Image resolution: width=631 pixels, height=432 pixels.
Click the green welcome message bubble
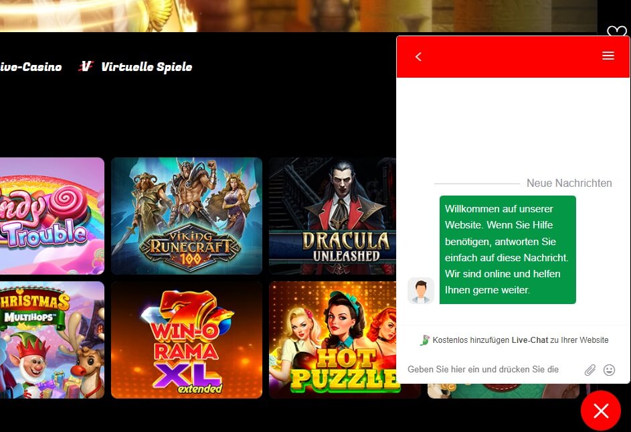click(507, 250)
